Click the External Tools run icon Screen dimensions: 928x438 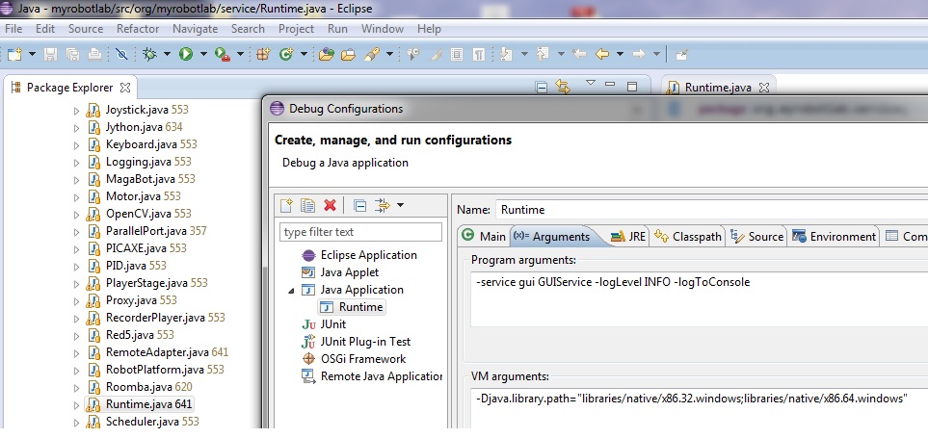(x=223, y=54)
